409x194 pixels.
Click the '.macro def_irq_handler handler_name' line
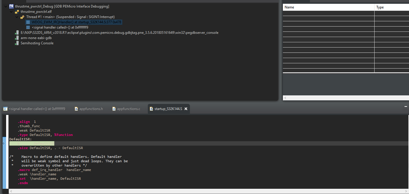(x=54, y=170)
